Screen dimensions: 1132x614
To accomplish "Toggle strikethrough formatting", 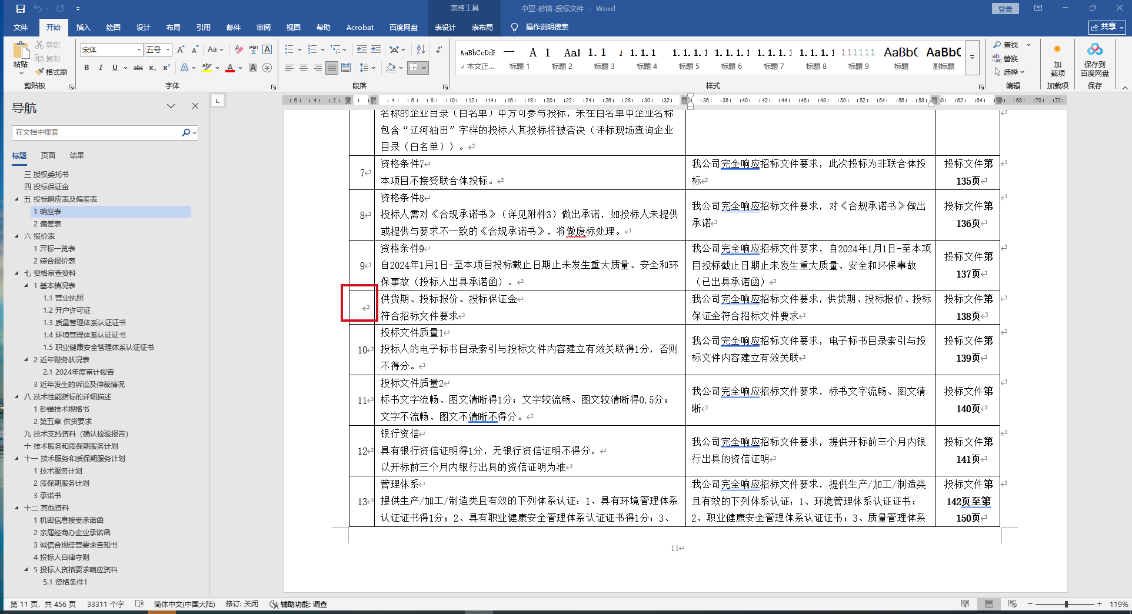I will tap(138, 68).
